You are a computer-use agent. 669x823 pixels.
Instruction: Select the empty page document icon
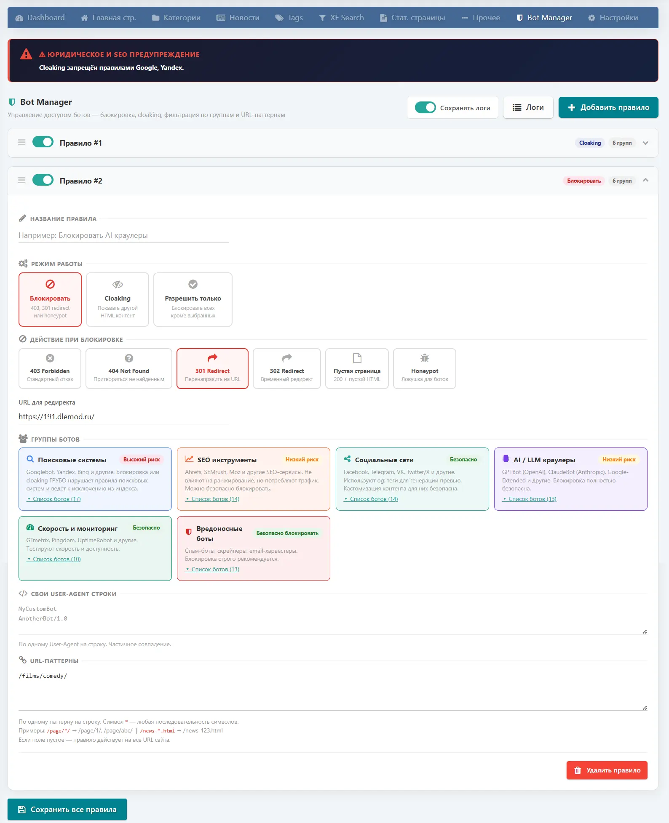357,358
